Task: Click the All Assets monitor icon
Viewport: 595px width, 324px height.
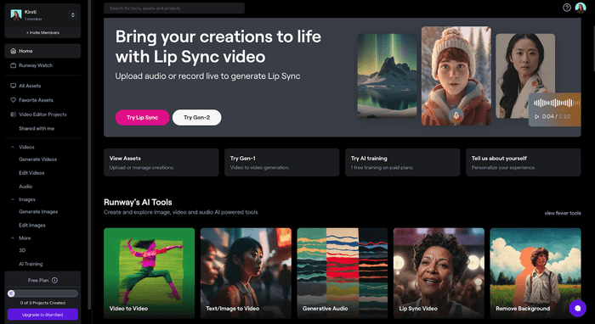Action: click(x=14, y=86)
